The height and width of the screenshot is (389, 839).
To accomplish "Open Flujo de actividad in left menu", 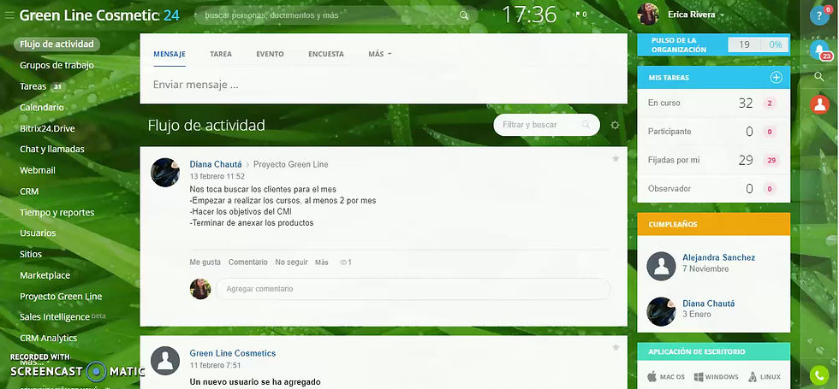I will click(x=57, y=44).
